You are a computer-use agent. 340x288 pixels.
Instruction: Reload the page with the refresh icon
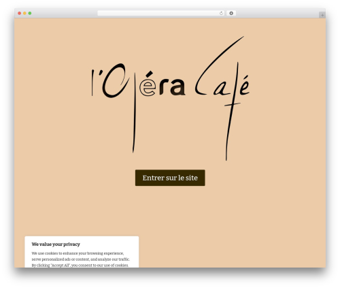click(221, 14)
